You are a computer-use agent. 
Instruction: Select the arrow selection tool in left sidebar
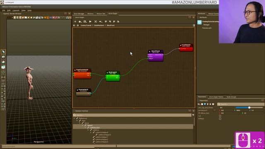(x=3, y=52)
